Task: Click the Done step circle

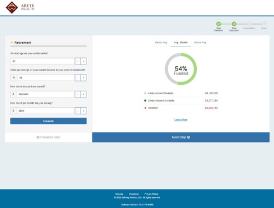Action: pos(265,24)
